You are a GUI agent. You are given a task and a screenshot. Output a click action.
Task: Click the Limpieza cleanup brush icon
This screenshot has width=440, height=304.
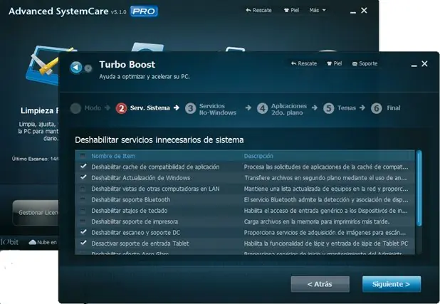click(x=42, y=65)
